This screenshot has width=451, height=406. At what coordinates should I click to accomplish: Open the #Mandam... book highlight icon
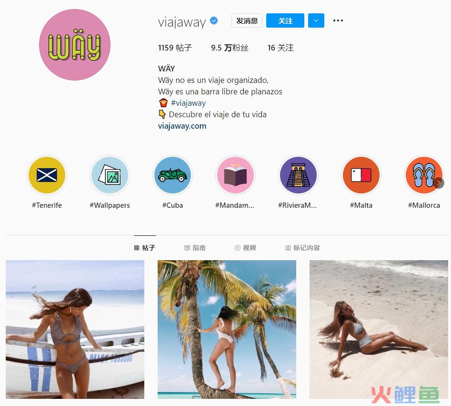pyautogui.click(x=235, y=175)
